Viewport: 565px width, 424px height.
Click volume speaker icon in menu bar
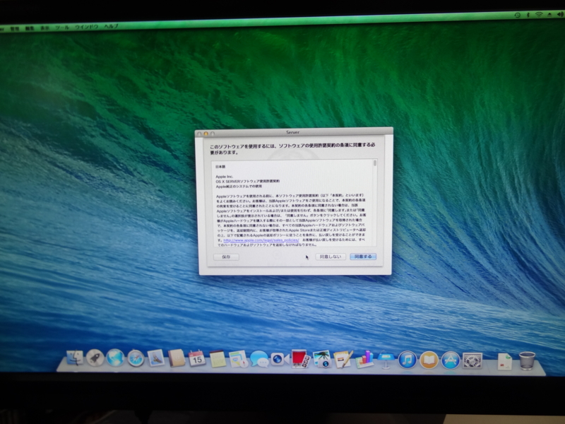(x=560, y=14)
